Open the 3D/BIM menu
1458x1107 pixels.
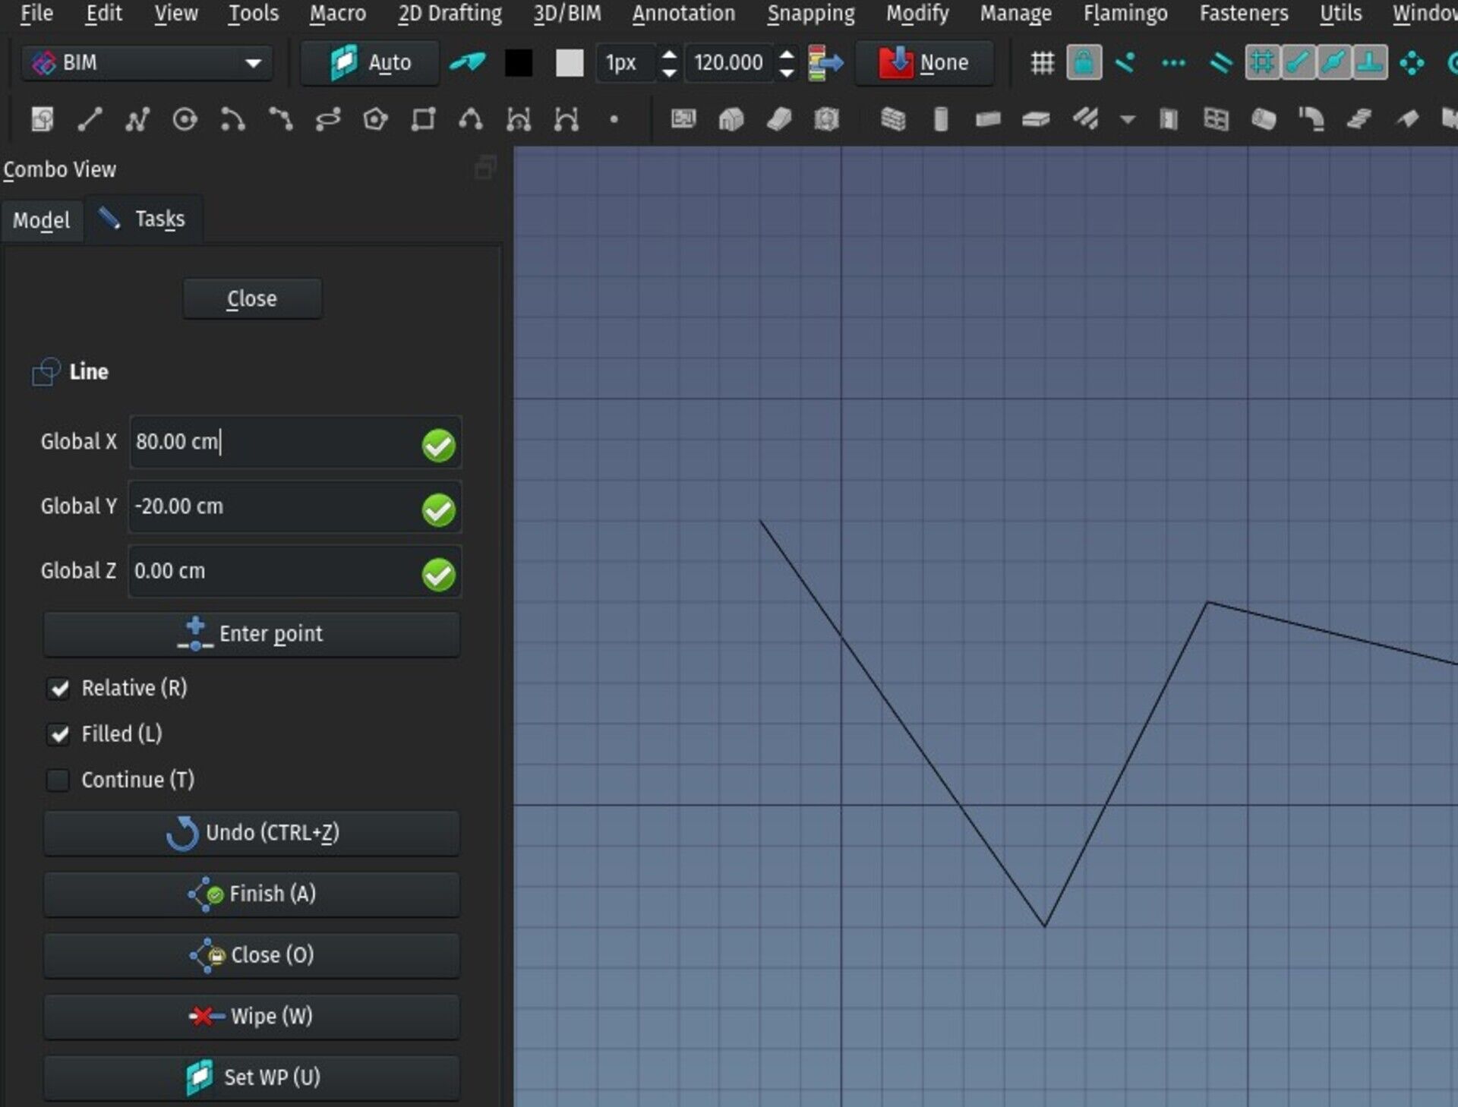coord(567,14)
